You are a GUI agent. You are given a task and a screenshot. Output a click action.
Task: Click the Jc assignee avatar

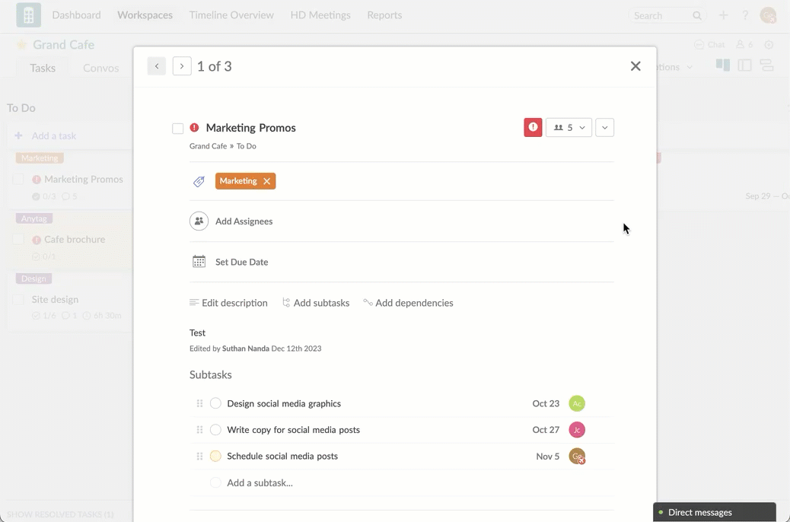tap(577, 430)
